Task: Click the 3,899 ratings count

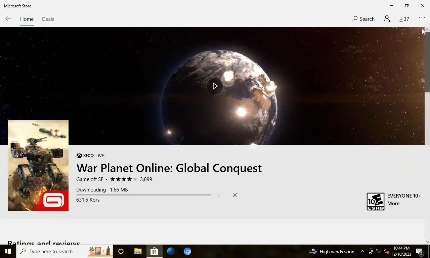Action: (x=146, y=179)
